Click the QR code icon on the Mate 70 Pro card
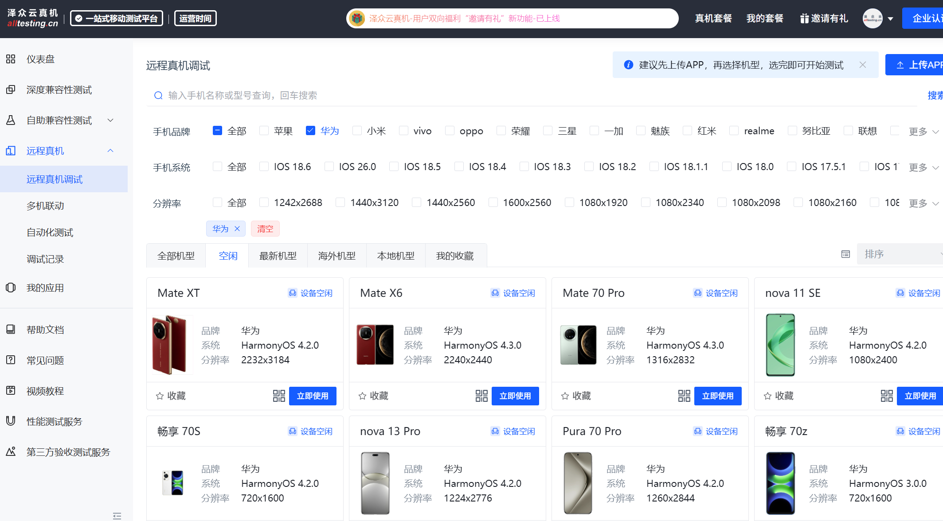Viewport: 943px width, 521px height. pyautogui.click(x=684, y=396)
